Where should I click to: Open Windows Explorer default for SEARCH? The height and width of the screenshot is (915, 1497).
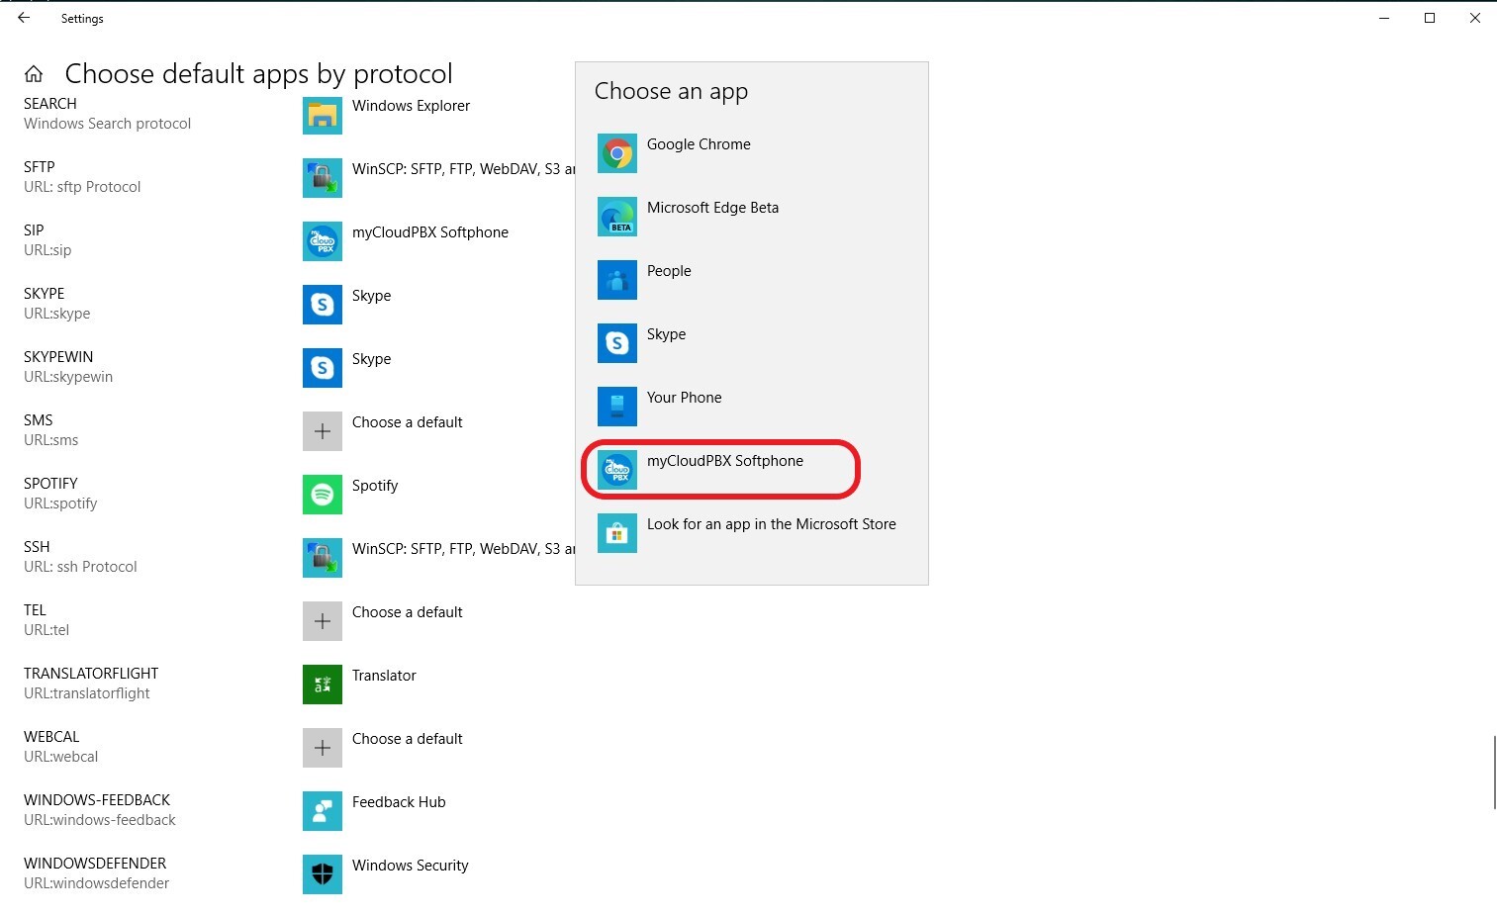coord(411,106)
